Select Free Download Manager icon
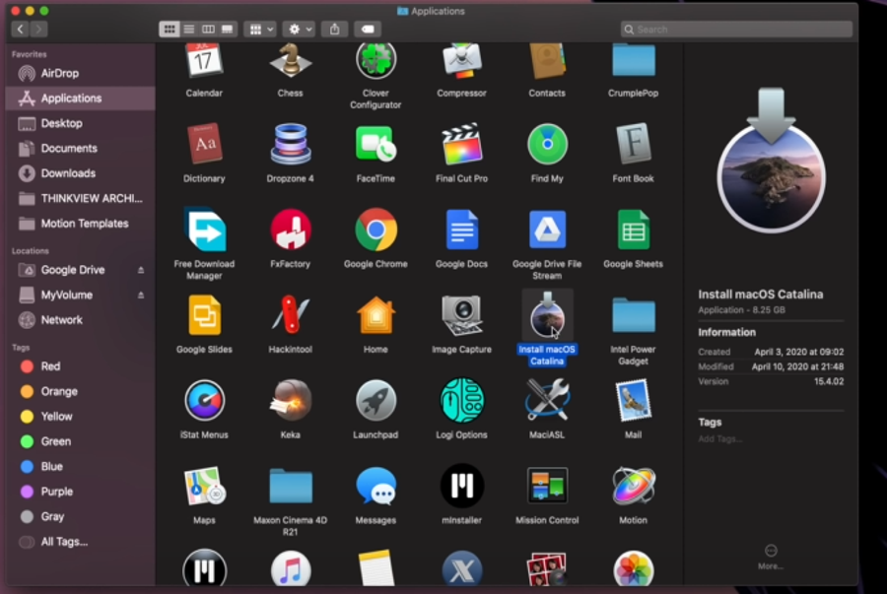Image resolution: width=887 pixels, height=594 pixels. click(204, 230)
